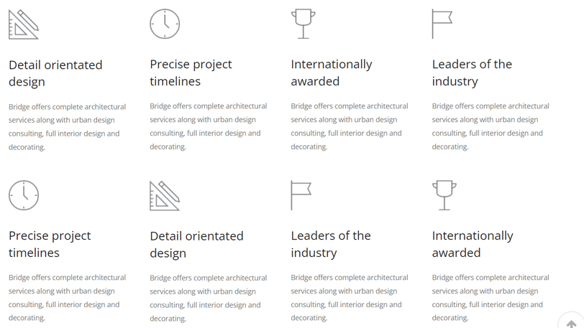Image resolution: width=584 pixels, height=328 pixels.
Task: Click the trophy icon in the top row
Action: tap(304, 24)
